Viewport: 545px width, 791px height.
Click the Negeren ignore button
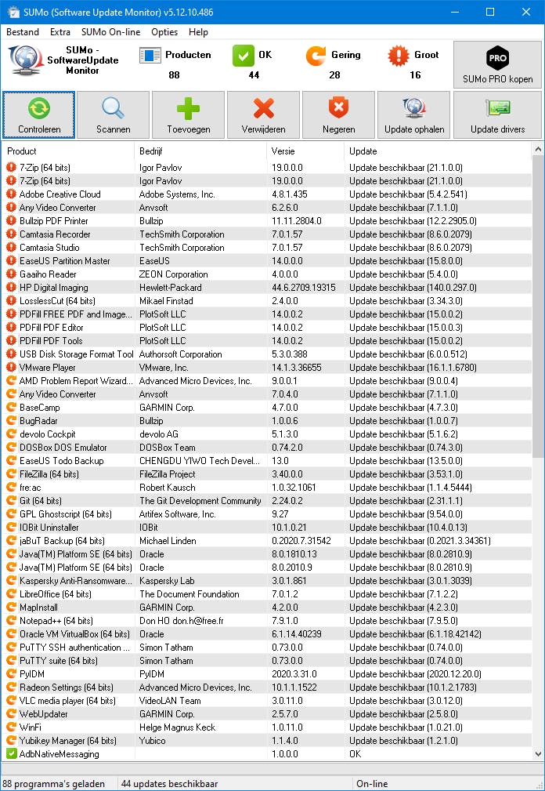pyautogui.click(x=338, y=115)
